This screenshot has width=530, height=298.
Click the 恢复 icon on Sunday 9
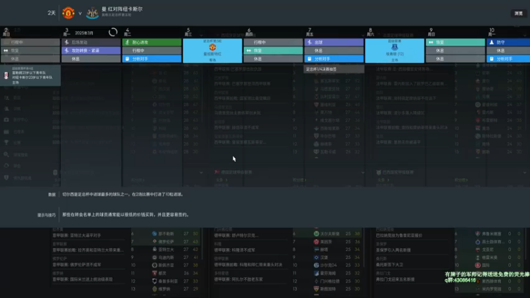(431, 42)
